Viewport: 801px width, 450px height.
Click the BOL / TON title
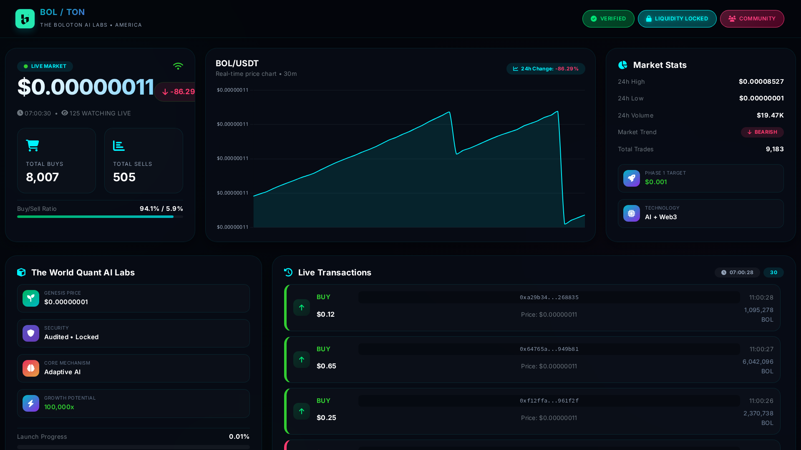pyautogui.click(x=63, y=12)
